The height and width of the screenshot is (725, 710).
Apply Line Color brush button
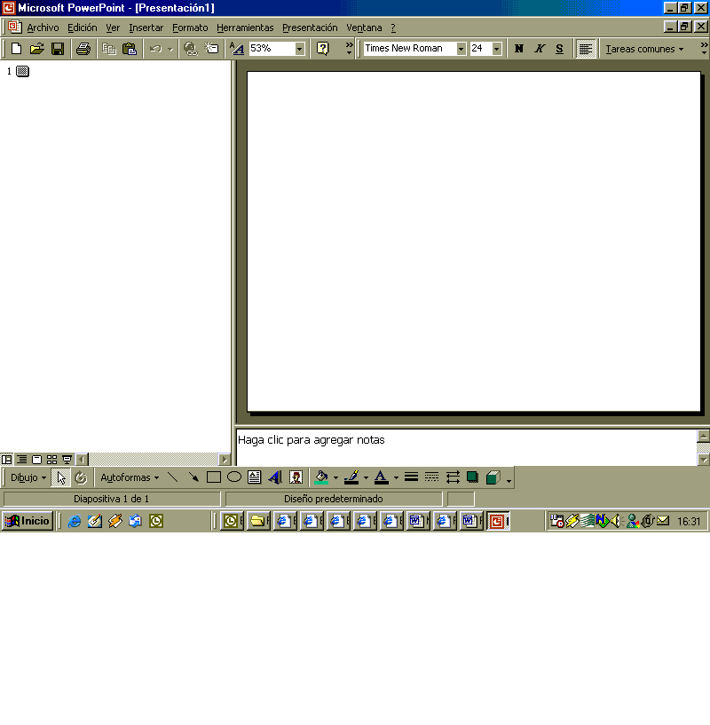coord(351,477)
